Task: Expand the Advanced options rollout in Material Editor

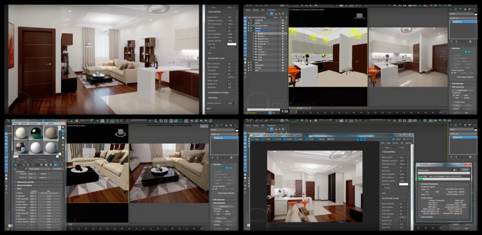Action: (x=24, y=186)
